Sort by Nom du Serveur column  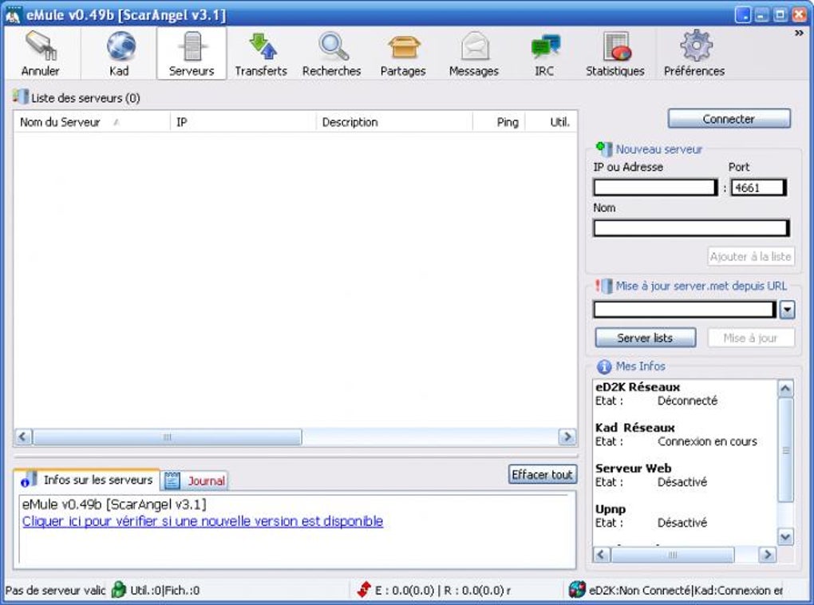pos(92,122)
